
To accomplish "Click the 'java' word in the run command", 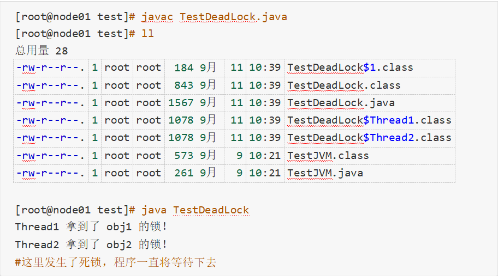I will click(154, 210).
